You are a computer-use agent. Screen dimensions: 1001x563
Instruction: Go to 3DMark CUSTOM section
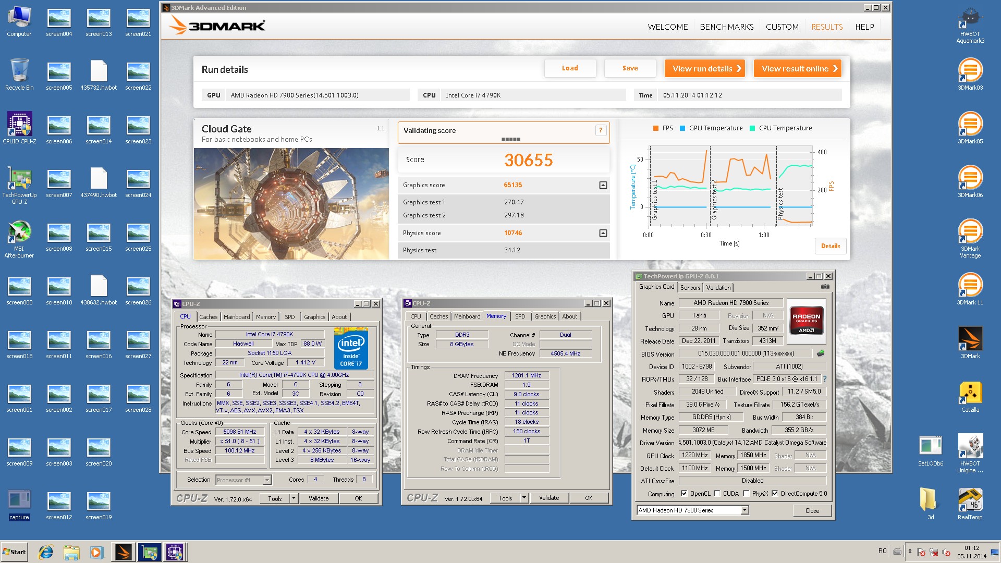point(782,27)
